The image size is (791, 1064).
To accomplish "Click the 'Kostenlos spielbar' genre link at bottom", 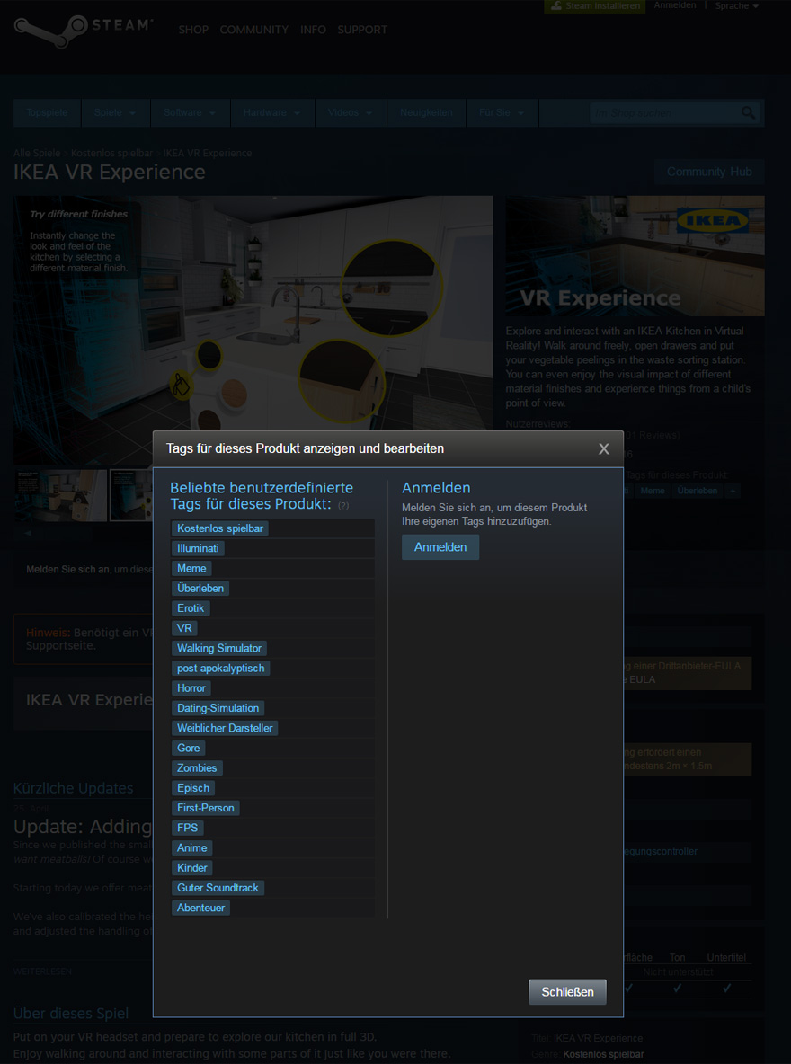I will 604,1054.
